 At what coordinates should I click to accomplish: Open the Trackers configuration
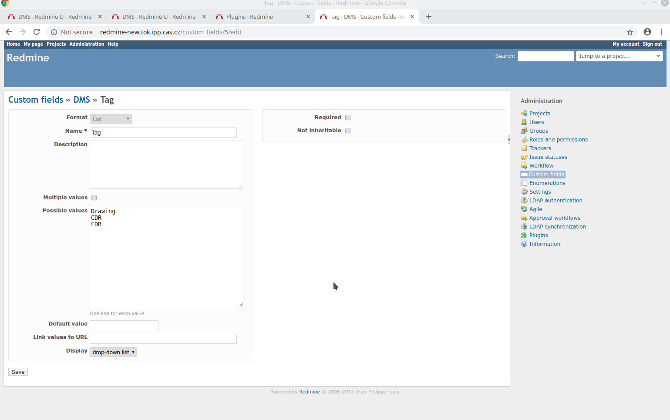tap(540, 148)
